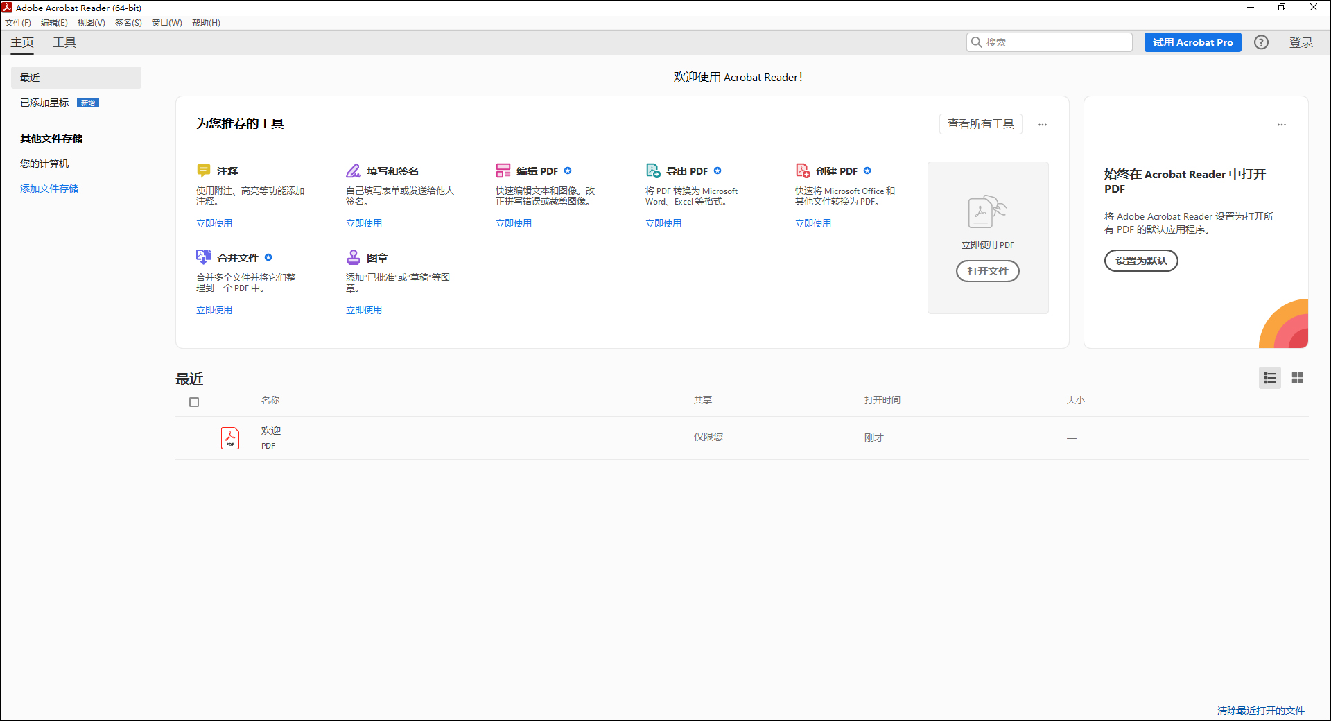The height and width of the screenshot is (721, 1331).
Task: Open the help question mark icon
Action: tap(1261, 42)
